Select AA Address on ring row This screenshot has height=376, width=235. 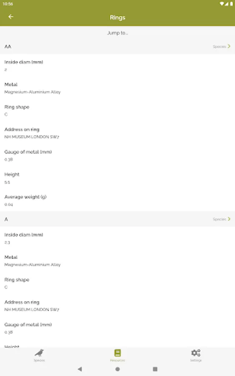117,133
